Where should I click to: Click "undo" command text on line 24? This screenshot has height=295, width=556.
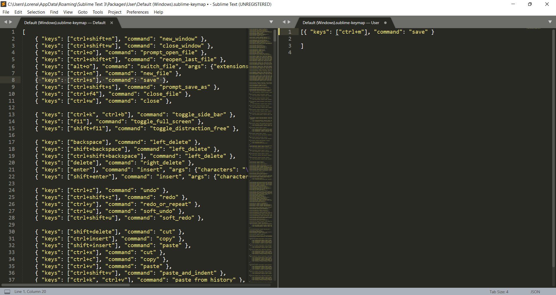point(150,190)
